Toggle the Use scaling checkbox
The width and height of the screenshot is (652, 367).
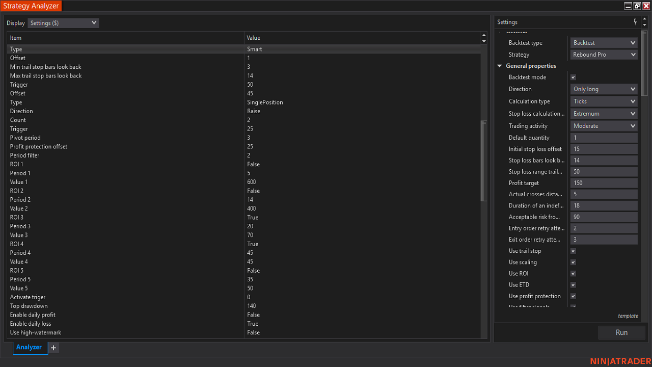(573, 263)
